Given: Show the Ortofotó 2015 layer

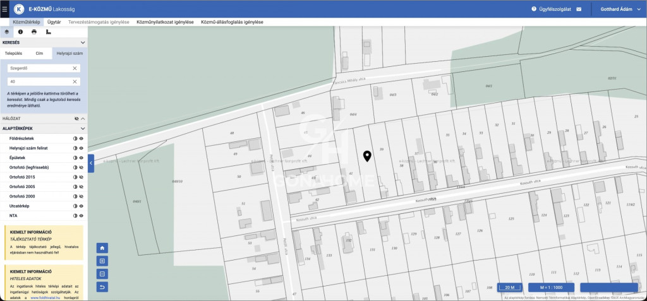Looking at the screenshot, I should [x=82, y=177].
